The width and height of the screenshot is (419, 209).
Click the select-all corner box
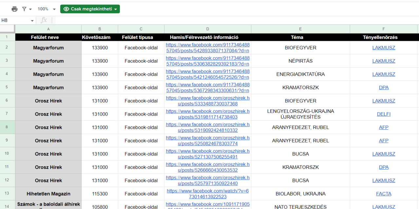pos(8,29)
